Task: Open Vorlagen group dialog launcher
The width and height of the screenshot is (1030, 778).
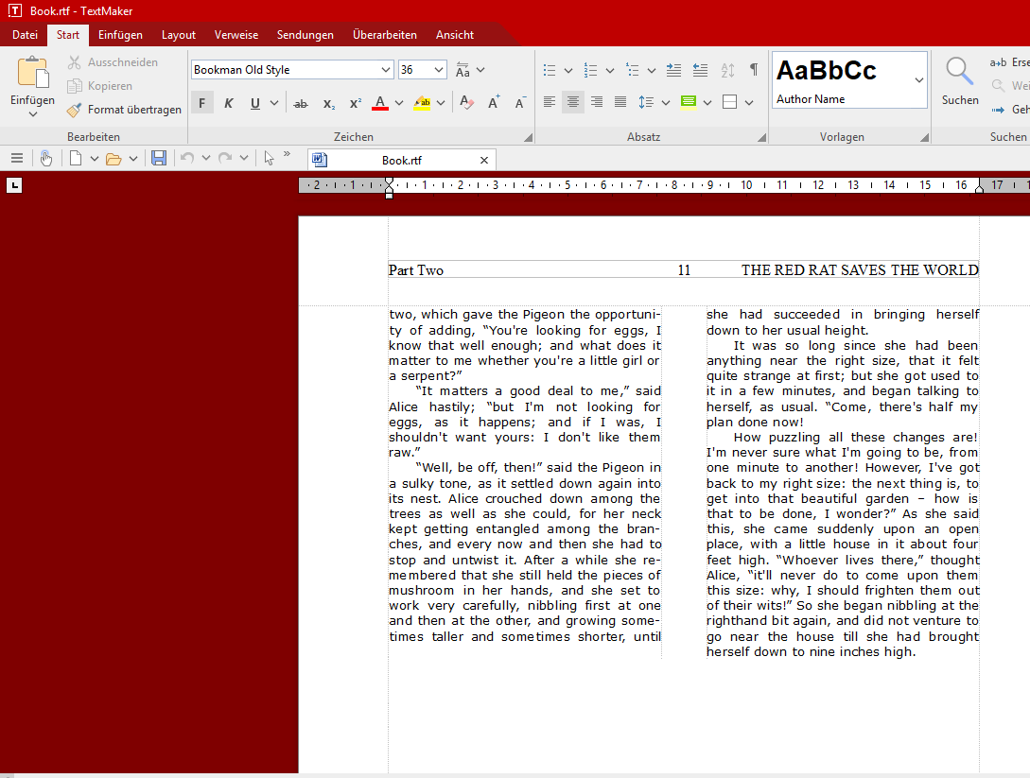Action: pyautogui.click(x=924, y=137)
